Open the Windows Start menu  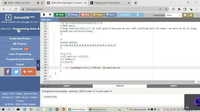click(3, 109)
